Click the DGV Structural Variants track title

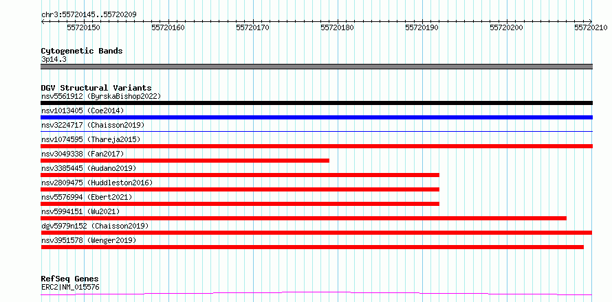coord(96,88)
